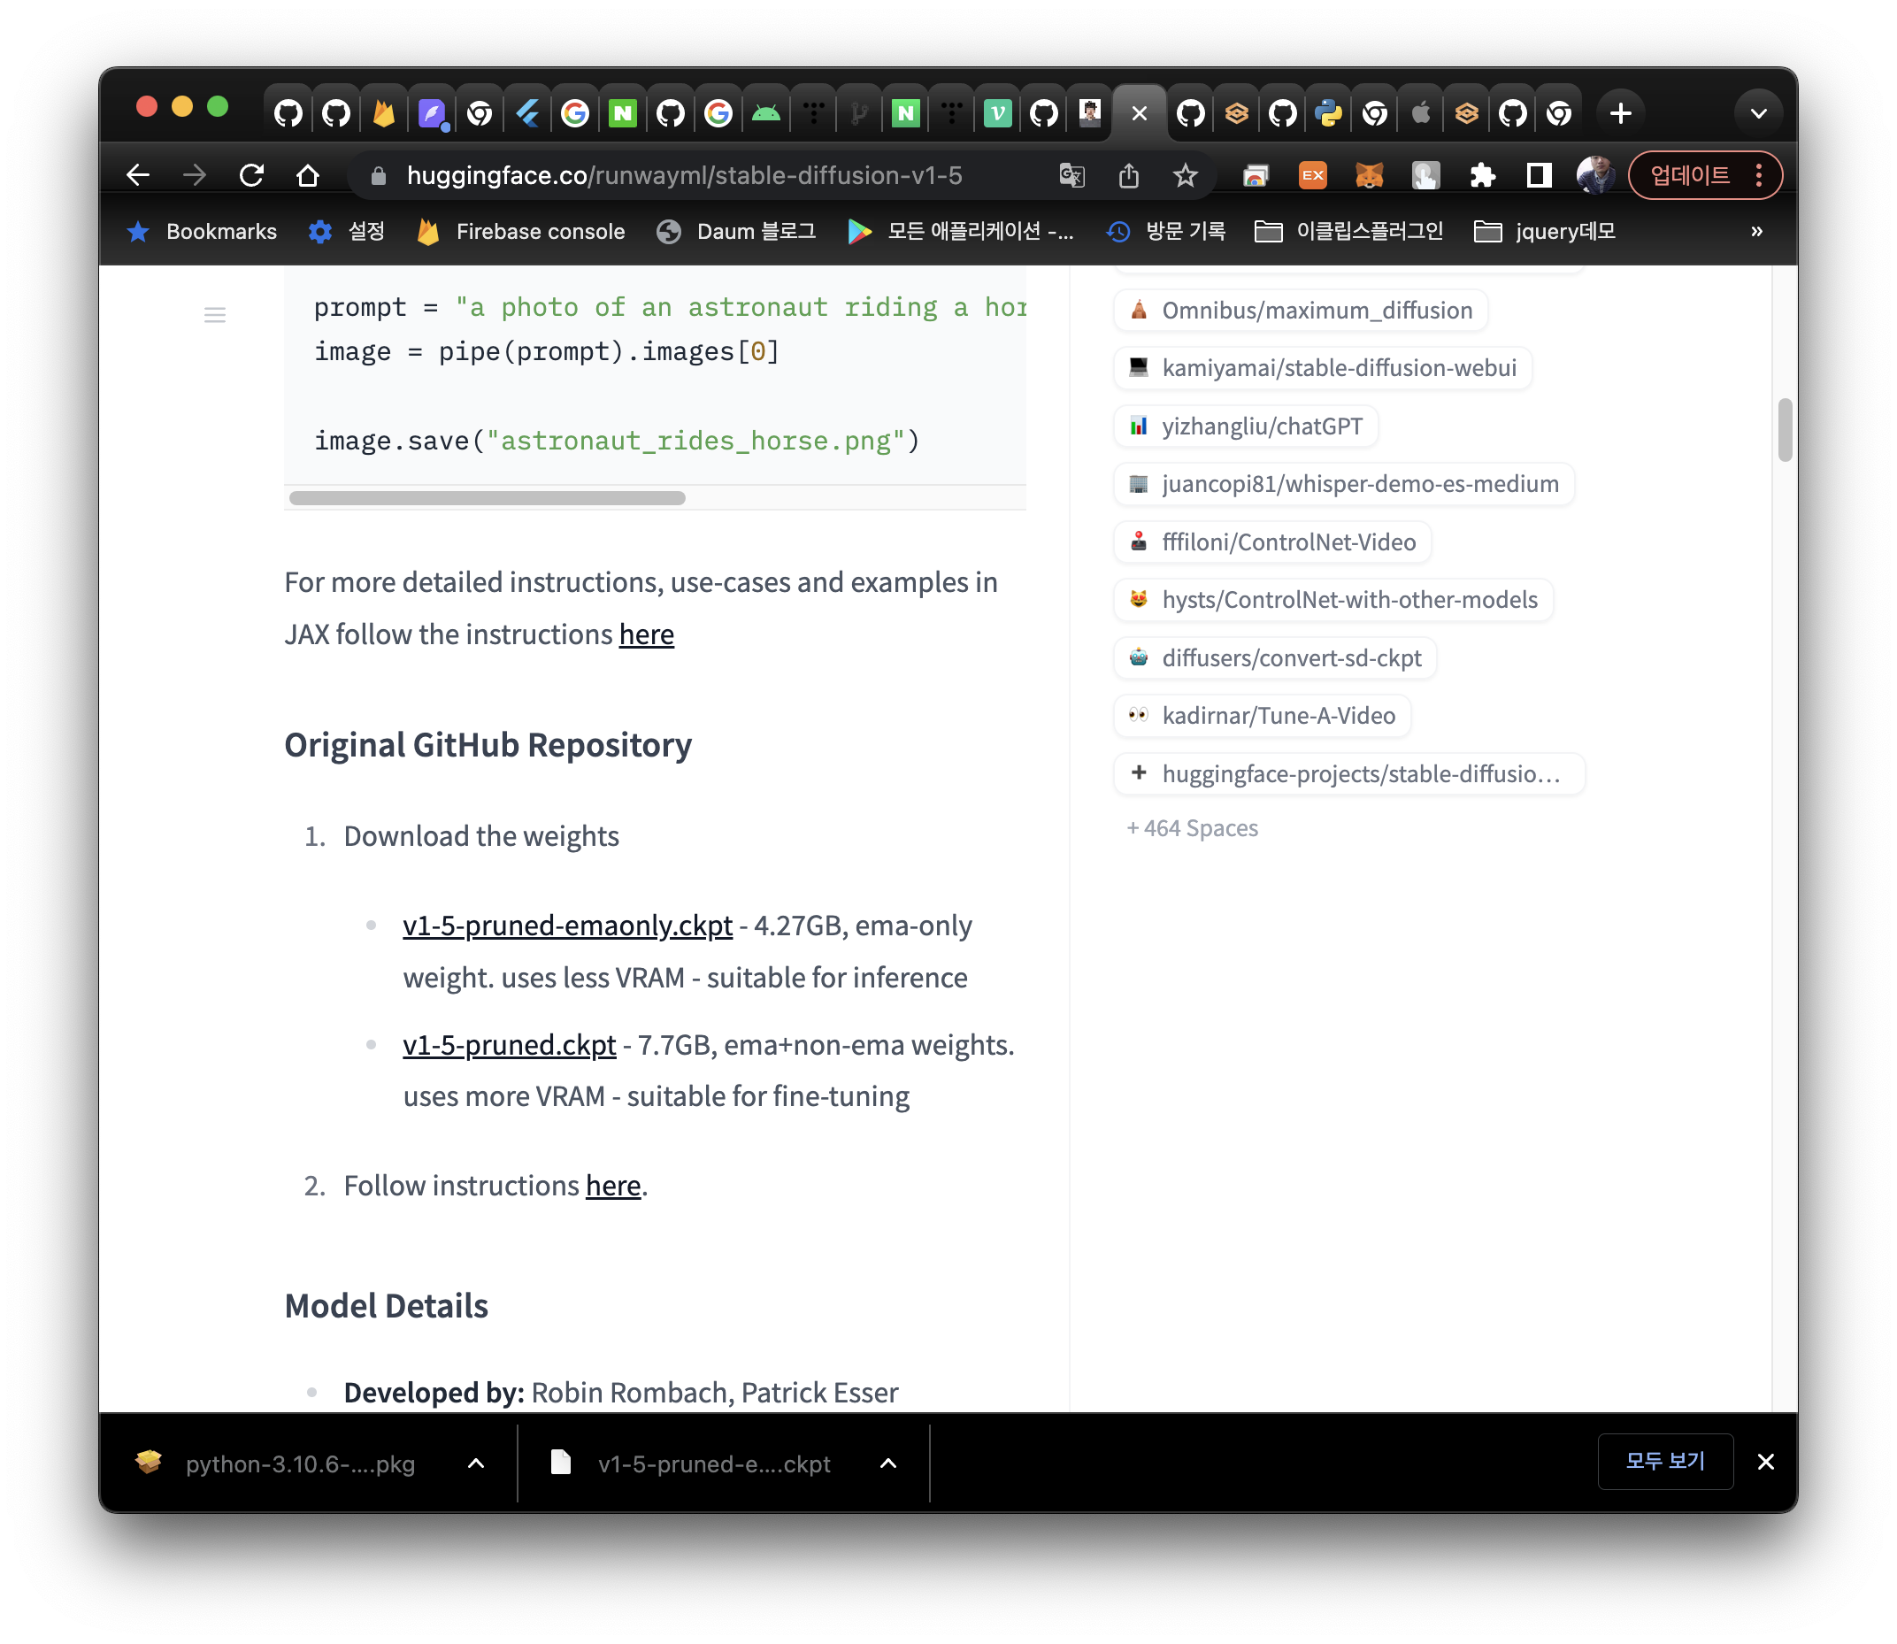Show hidden bookmarks overflow chevron

pos(1755,231)
